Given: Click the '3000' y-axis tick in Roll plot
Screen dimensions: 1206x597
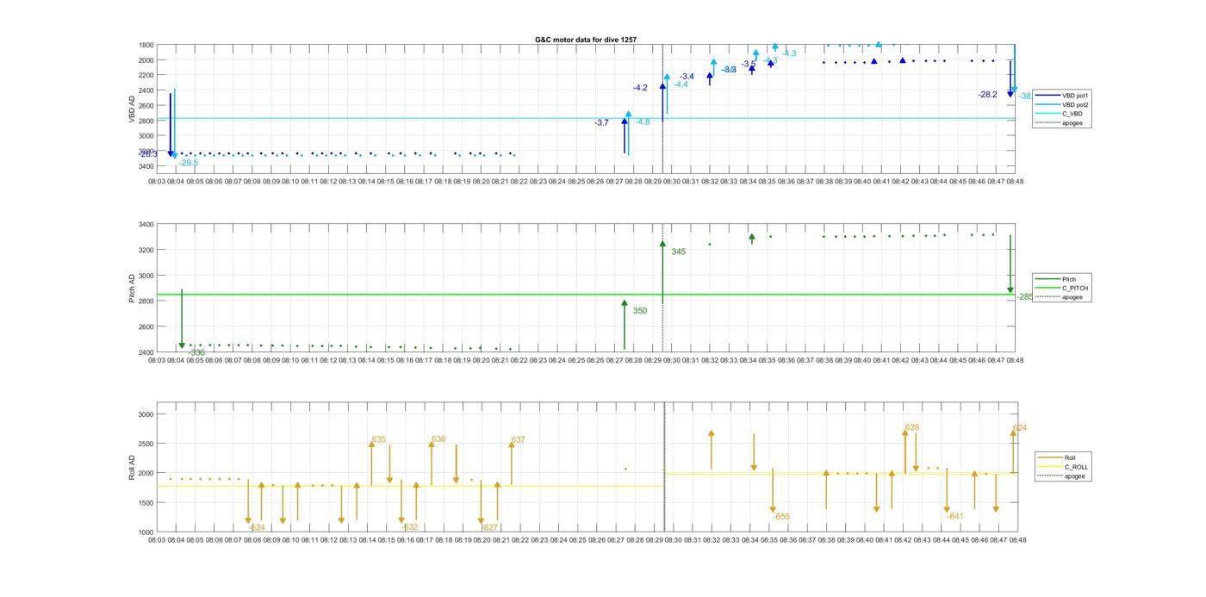Looking at the screenshot, I should (x=146, y=414).
